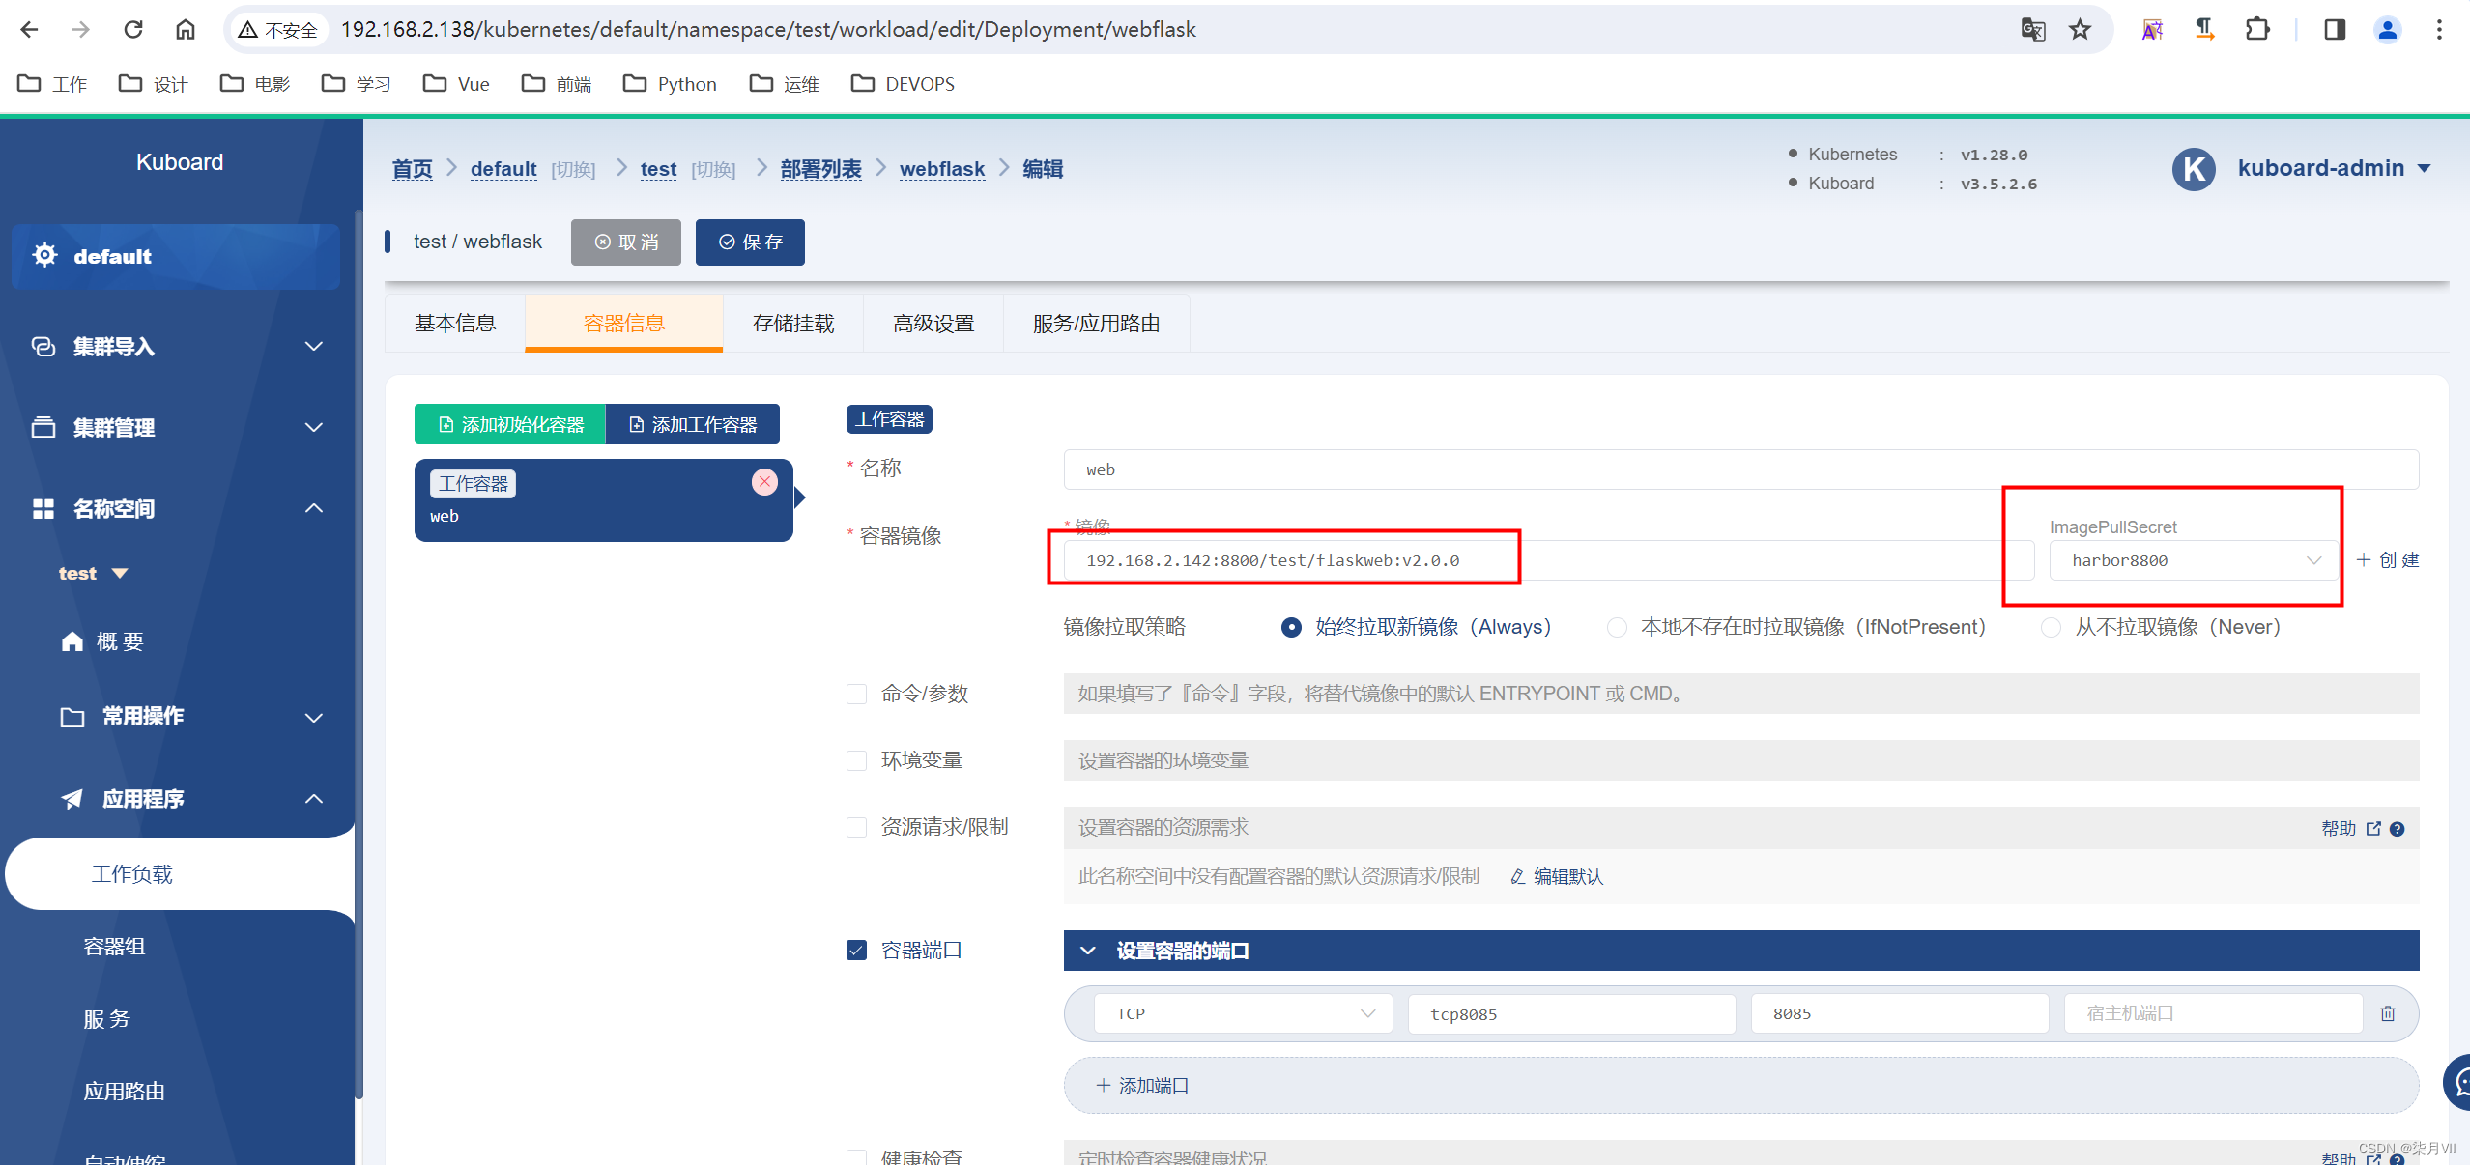The height and width of the screenshot is (1165, 2470).
Task: Click the 概要 home icon
Action: coord(72,641)
